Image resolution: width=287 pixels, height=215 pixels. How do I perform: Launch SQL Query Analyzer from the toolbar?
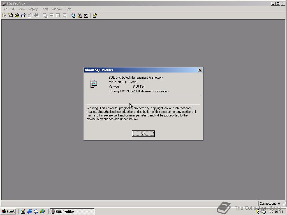[73, 16]
